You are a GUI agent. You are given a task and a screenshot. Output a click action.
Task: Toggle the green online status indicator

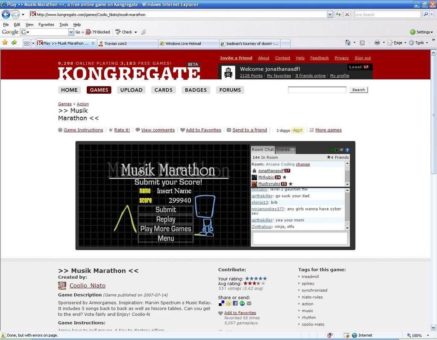pos(331,150)
